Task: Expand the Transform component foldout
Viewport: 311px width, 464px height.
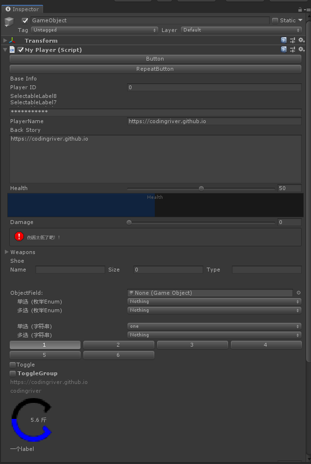Action: (x=5, y=40)
